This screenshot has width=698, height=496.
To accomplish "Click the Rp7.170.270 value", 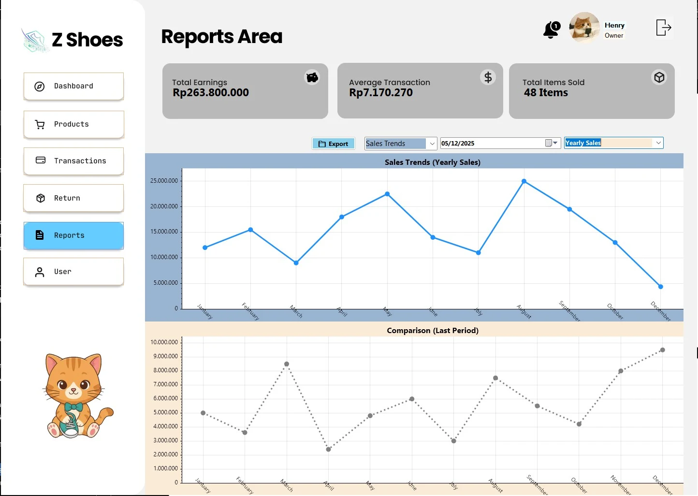I will [381, 93].
